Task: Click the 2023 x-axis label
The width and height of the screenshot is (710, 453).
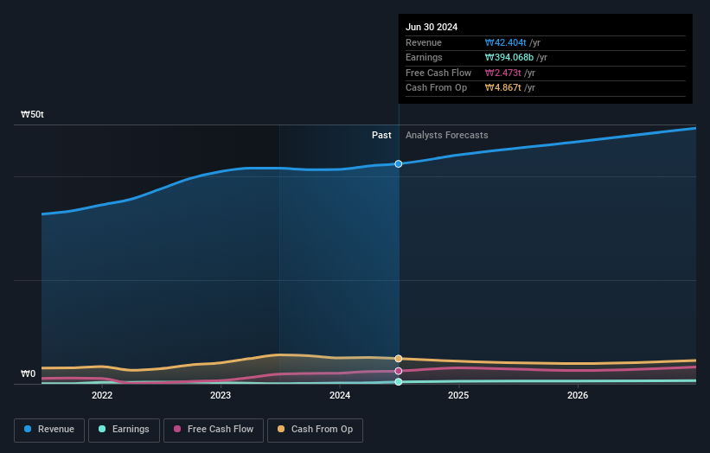Action: click(x=221, y=395)
